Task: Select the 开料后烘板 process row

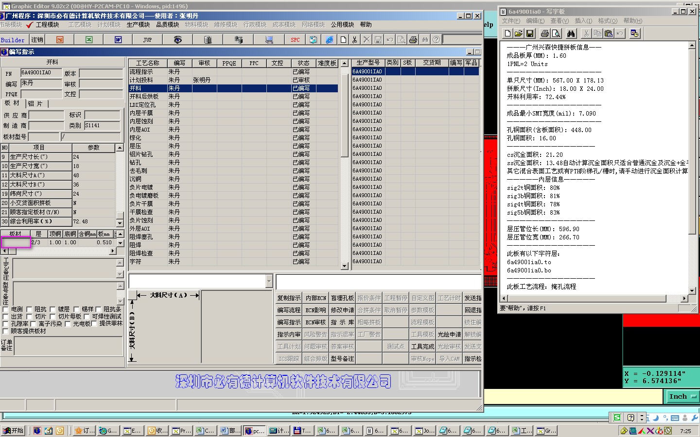Action: point(233,97)
